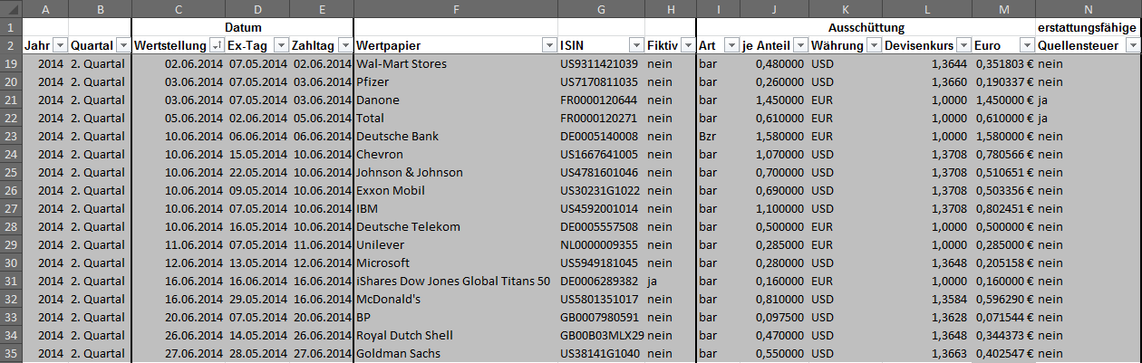Select column I header

(718, 9)
